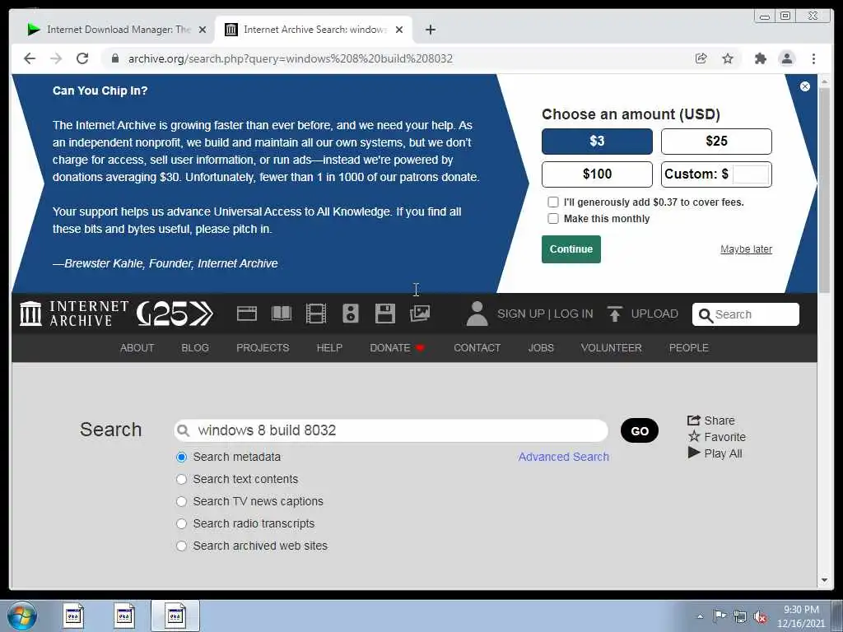Click the UPLOAD link text
This screenshot has height=632, width=843.
tap(654, 314)
